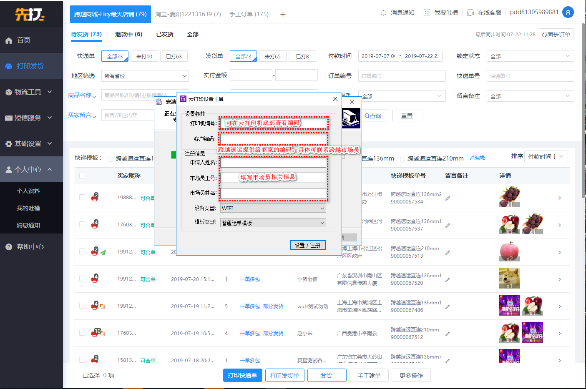Select 跨越速运直连210mm template radio
Image resolution: width=586 pixels, height=389 pixels.
pos(402,159)
